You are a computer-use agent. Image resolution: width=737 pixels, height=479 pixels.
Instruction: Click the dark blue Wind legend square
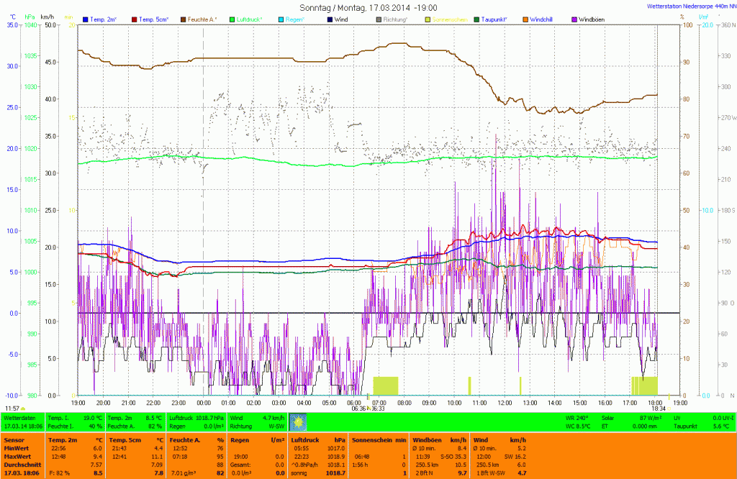tap(330, 19)
